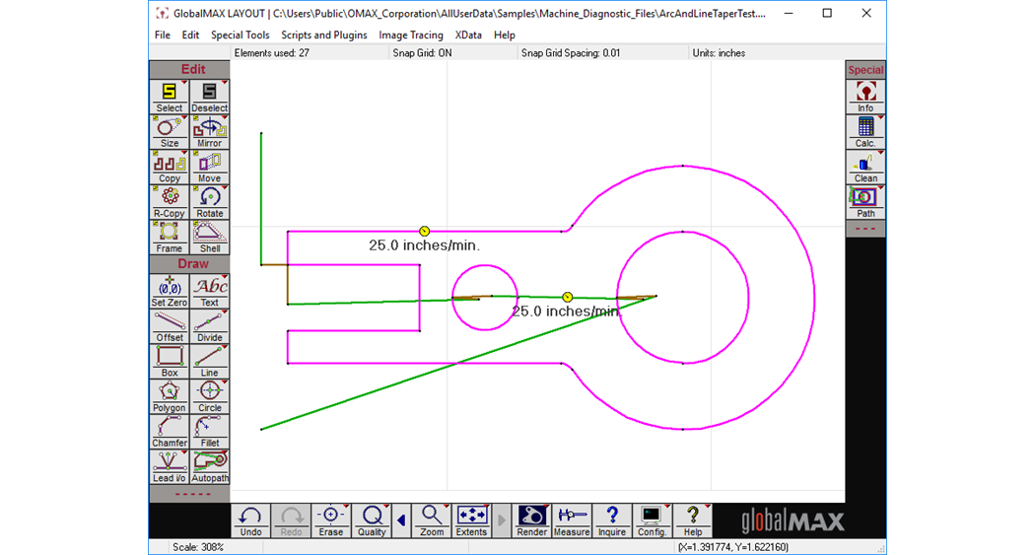Open the Image Tracing menu
The height and width of the screenshot is (555, 1035).
[x=411, y=35]
